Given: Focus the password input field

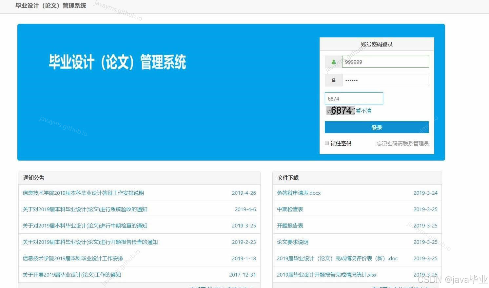Looking at the screenshot, I should tap(385, 80).
